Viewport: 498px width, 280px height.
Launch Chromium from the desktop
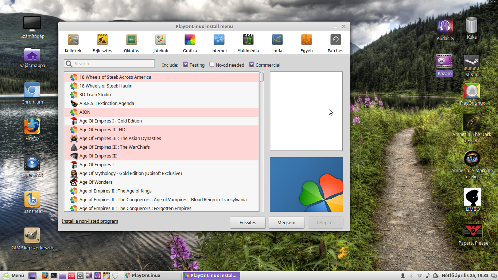[32, 93]
